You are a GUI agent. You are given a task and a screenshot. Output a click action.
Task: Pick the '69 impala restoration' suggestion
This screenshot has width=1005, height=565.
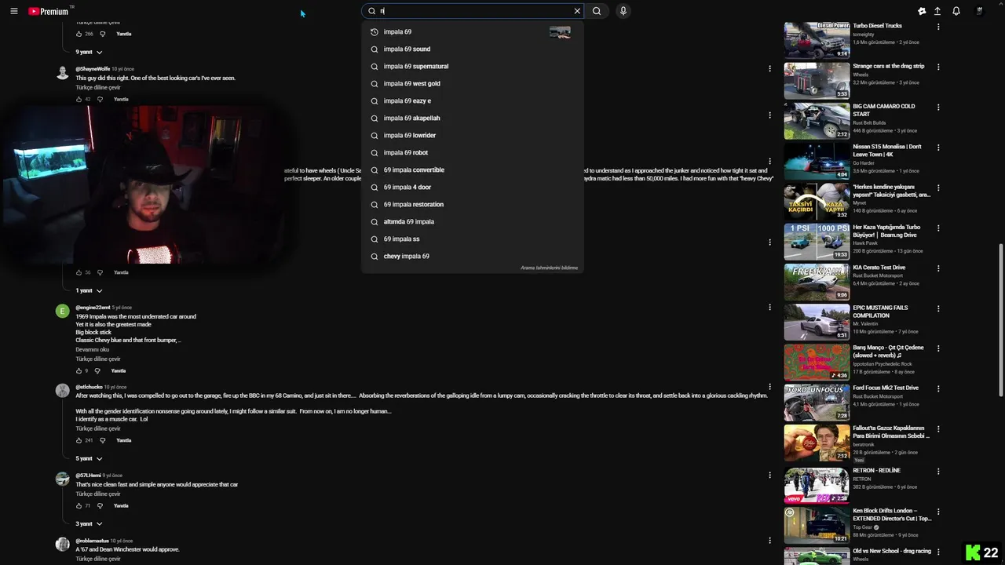click(x=472, y=204)
